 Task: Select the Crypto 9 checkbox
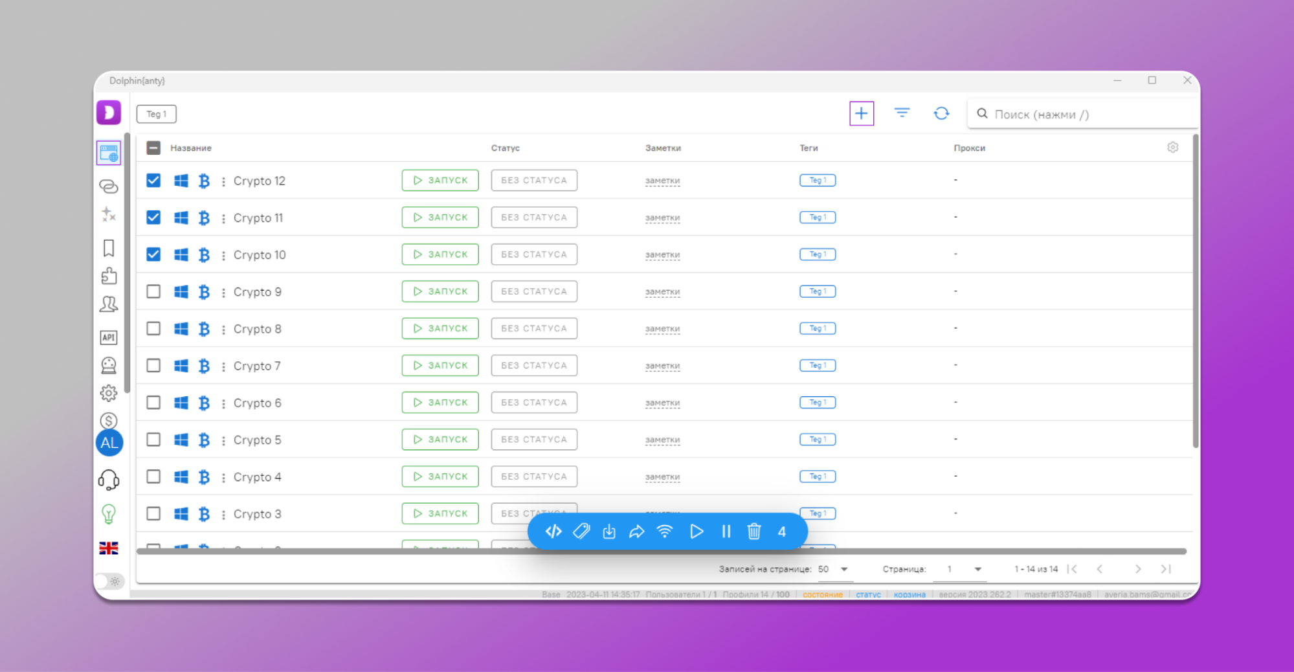[x=153, y=292]
